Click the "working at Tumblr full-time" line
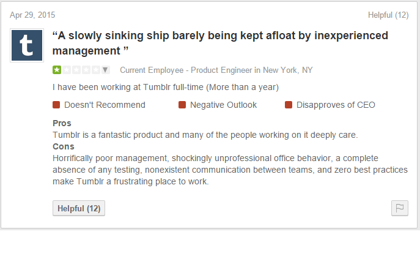The width and height of the screenshot is (420, 264). [x=165, y=87]
